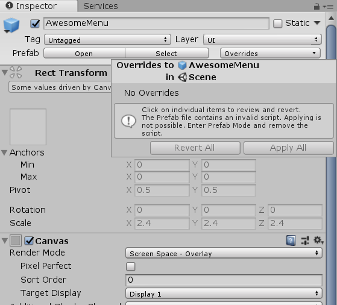Open the Tag dropdown showing Untagged
337x305 pixels.
coord(107,40)
